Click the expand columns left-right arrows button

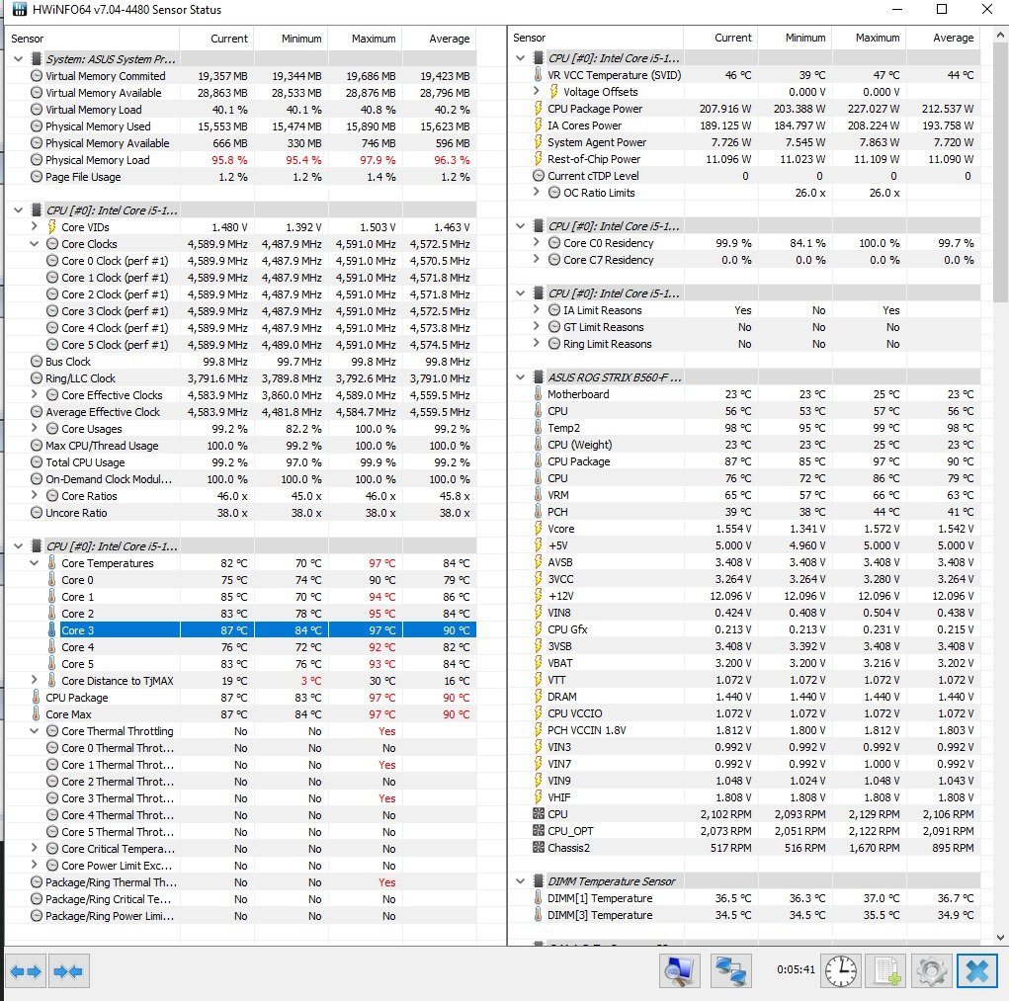(26, 970)
